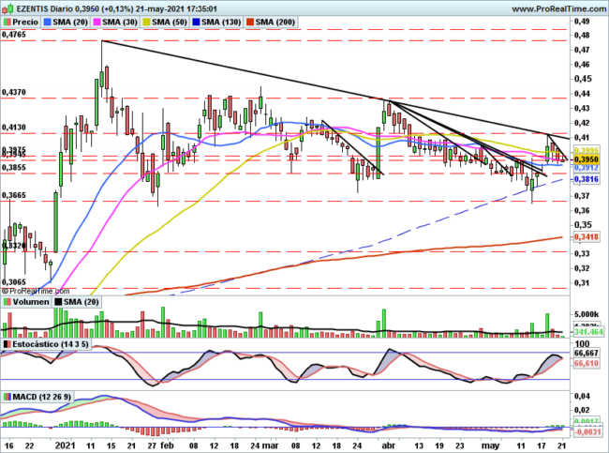The height and width of the screenshot is (453, 609).
Task: Click the black volume SMA (20) swatch
Action: [x=58, y=302]
